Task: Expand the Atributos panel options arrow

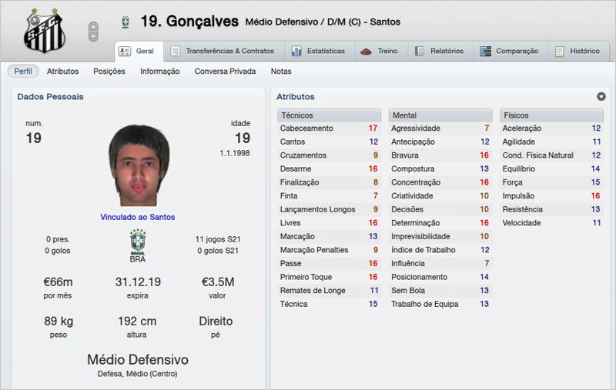Action: pyautogui.click(x=601, y=97)
